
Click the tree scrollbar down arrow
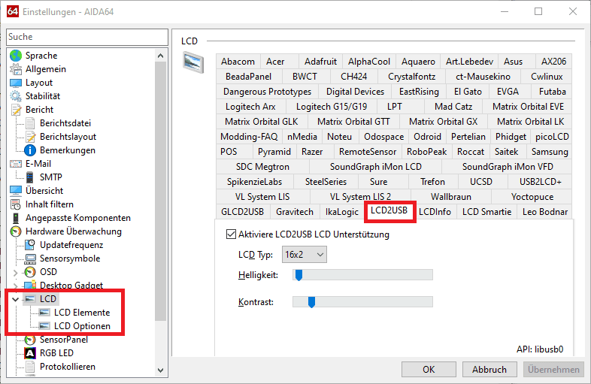[x=161, y=370]
